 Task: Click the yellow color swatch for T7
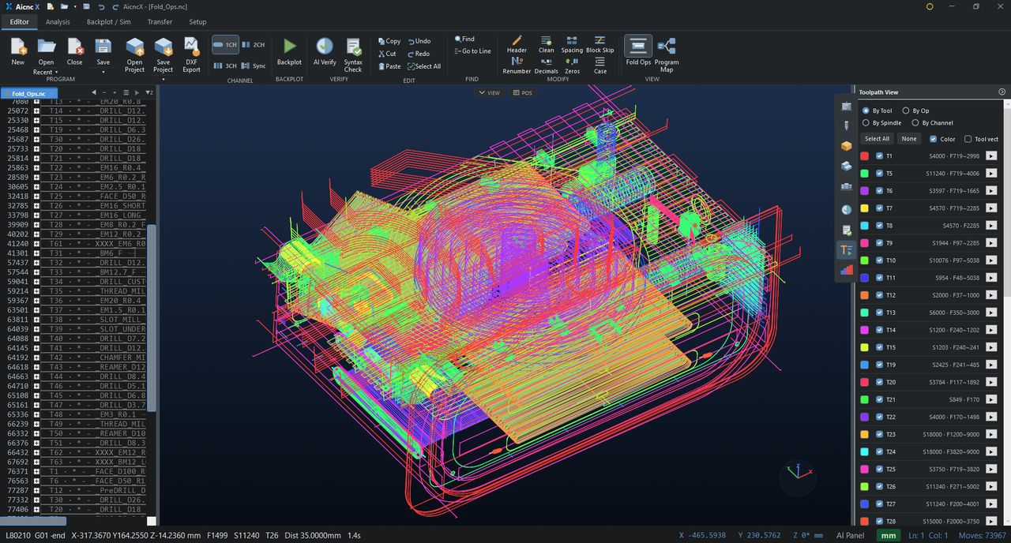865,208
